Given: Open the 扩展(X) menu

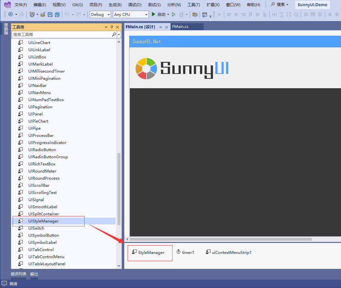Looking at the screenshot, I should pyautogui.click(x=213, y=5).
